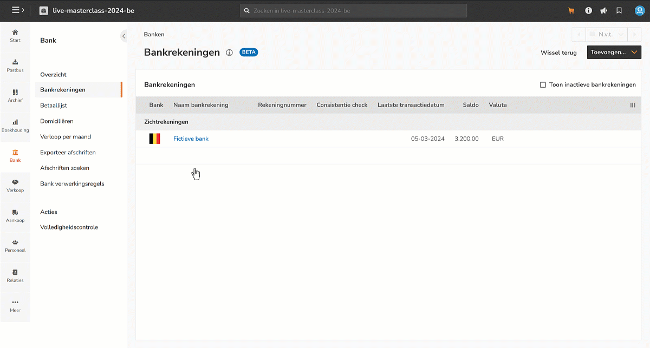Open the user profile avatar
This screenshot has width=650, height=348.
(x=639, y=11)
